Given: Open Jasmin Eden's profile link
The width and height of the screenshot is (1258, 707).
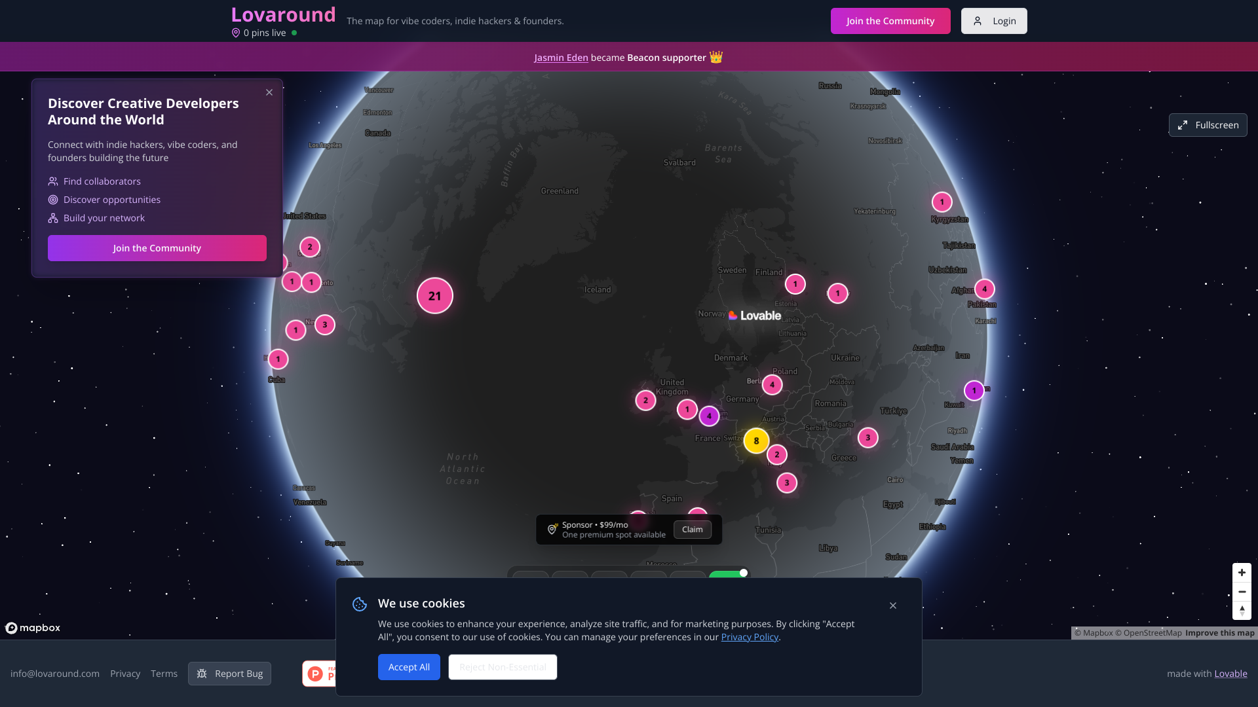Looking at the screenshot, I should click(x=560, y=58).
